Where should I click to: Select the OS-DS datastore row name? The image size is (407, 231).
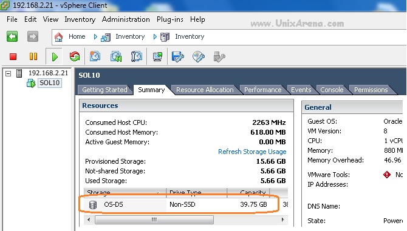click(x=114, y=204)
